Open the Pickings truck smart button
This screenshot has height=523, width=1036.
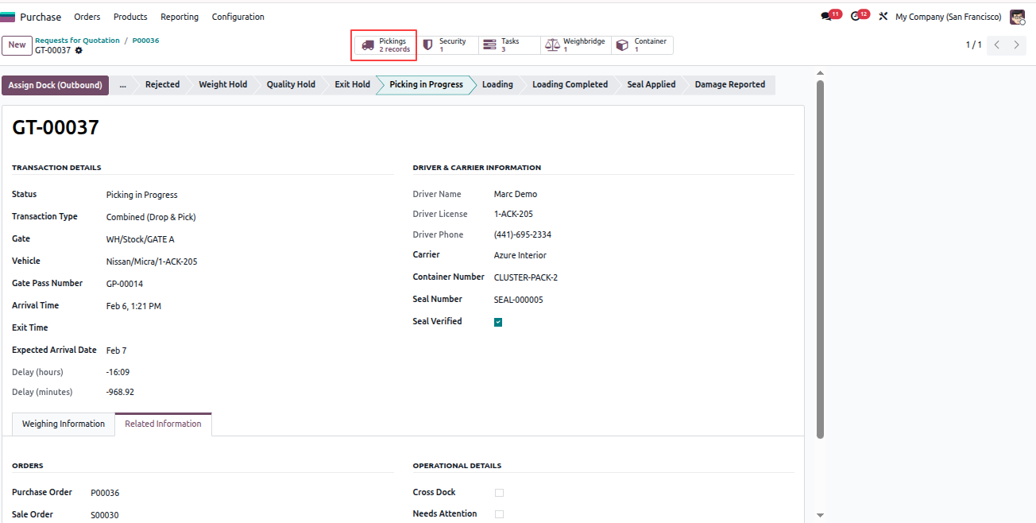(x=385, y=45)
